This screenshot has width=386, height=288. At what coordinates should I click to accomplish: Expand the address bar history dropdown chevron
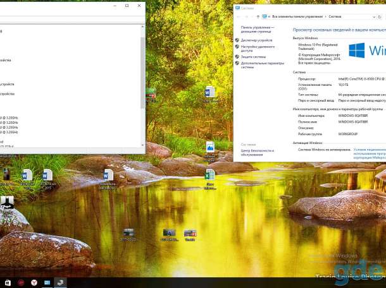point(374,16)
